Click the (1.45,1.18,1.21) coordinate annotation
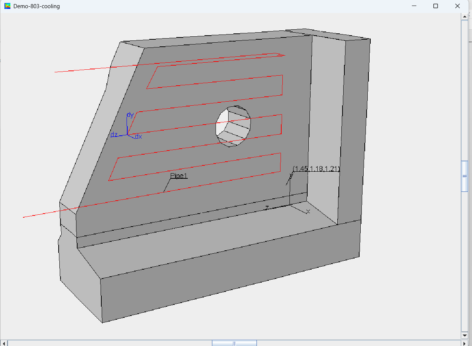The width and height of the screenshot is (472, 346). coord(316,168)
